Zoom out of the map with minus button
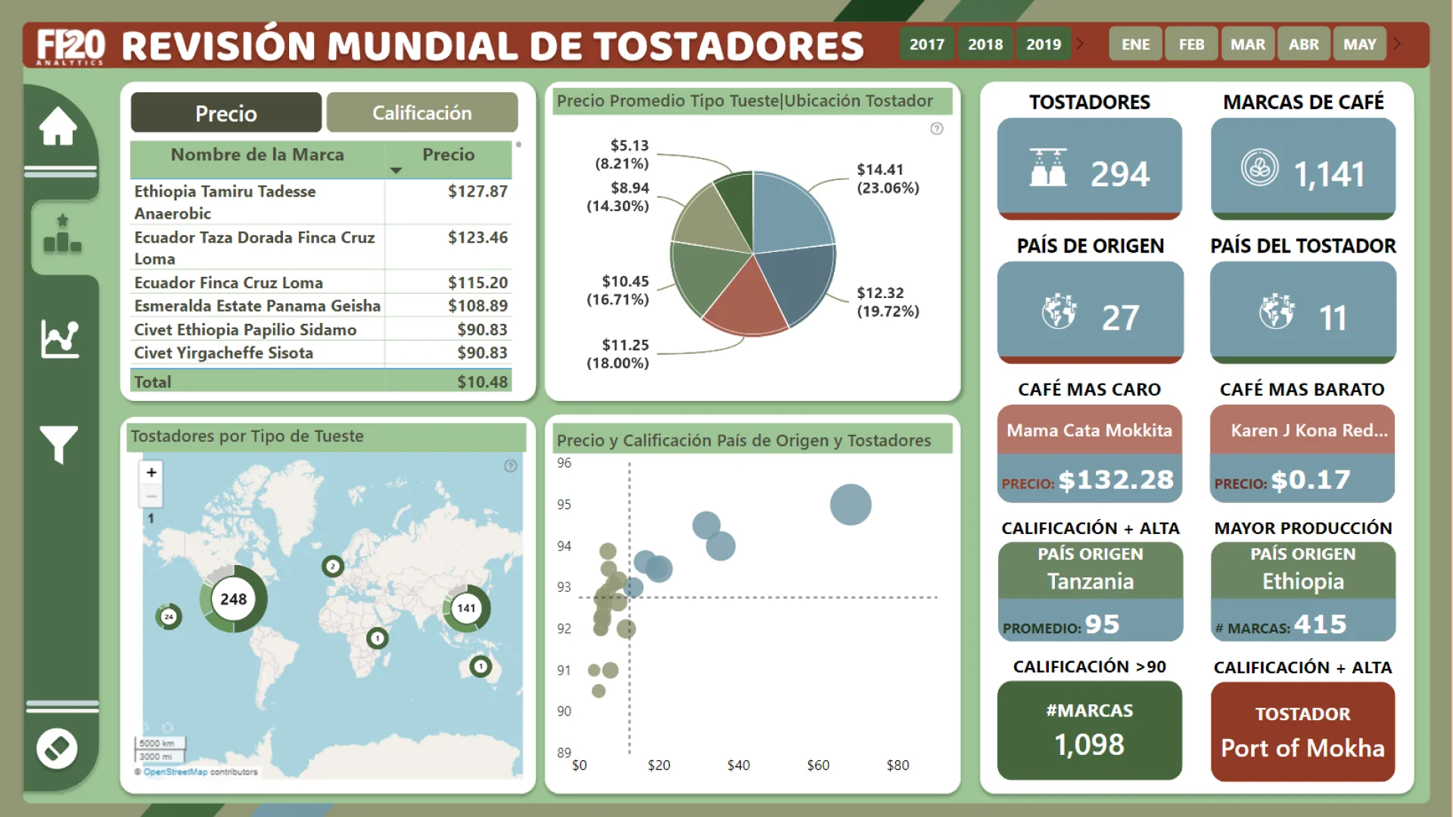 (x=151, y=496)
